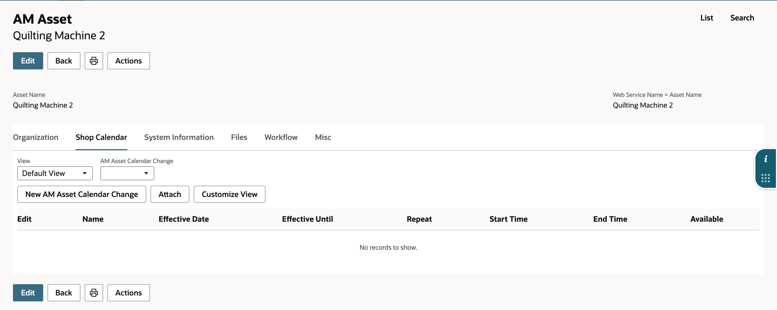The width and height of the screenshot is (777, 310).
Task: Click the Available column header
Action: (706, 219)
